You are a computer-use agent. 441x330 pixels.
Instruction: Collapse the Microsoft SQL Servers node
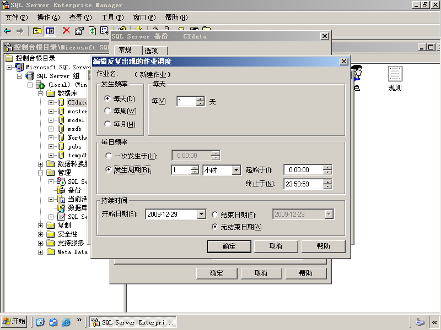pos(9,67)
